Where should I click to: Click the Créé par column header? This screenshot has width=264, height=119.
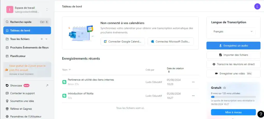[x=150, y=70]
